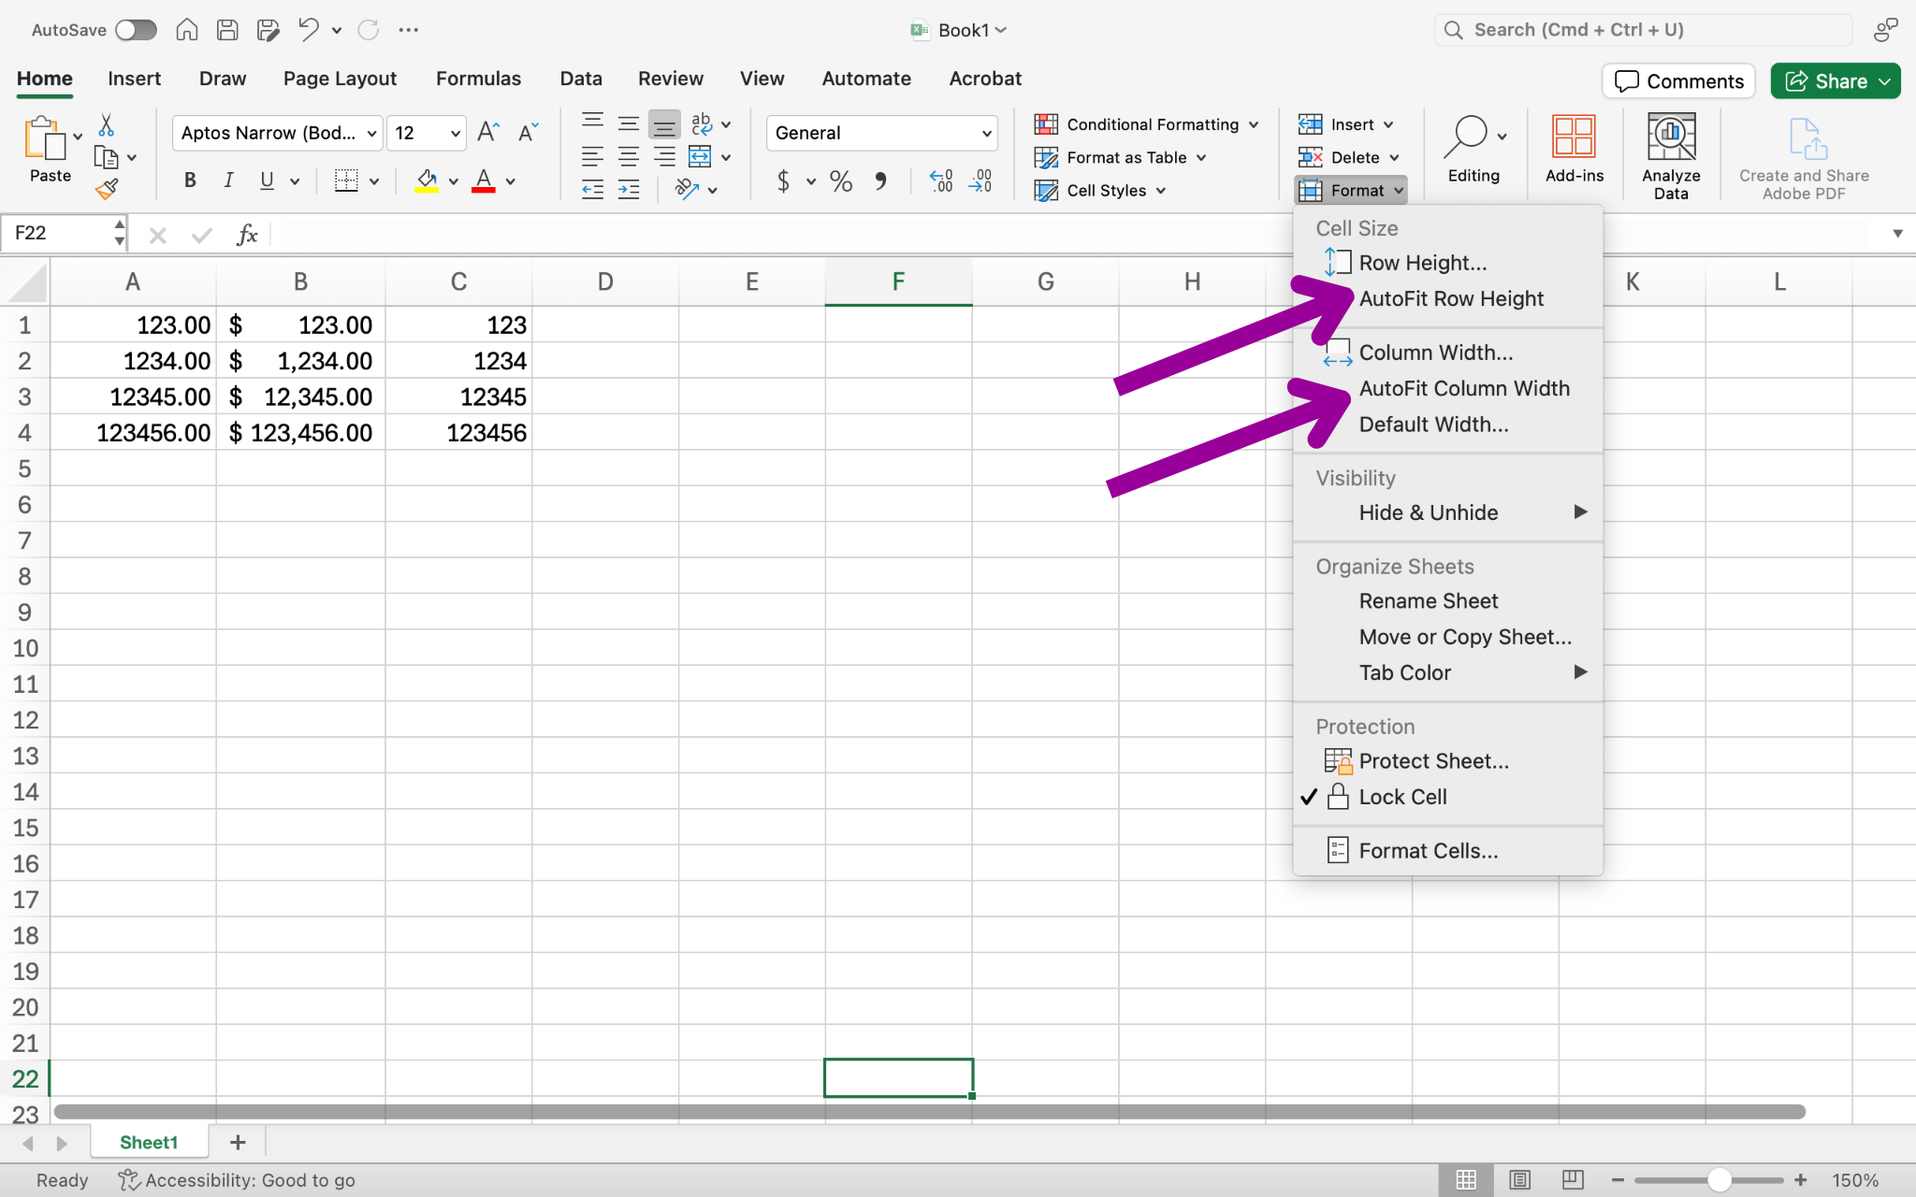
Task: Click the Save icon in title bar
Action: point(227,30)
